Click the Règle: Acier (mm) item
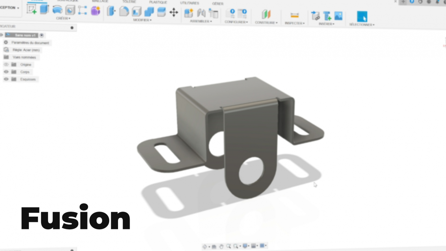This screenshot has height=251, width=446. 26,50
